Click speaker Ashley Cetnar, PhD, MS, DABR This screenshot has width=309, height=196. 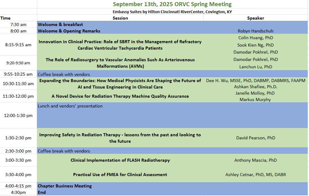pos(256,175)
